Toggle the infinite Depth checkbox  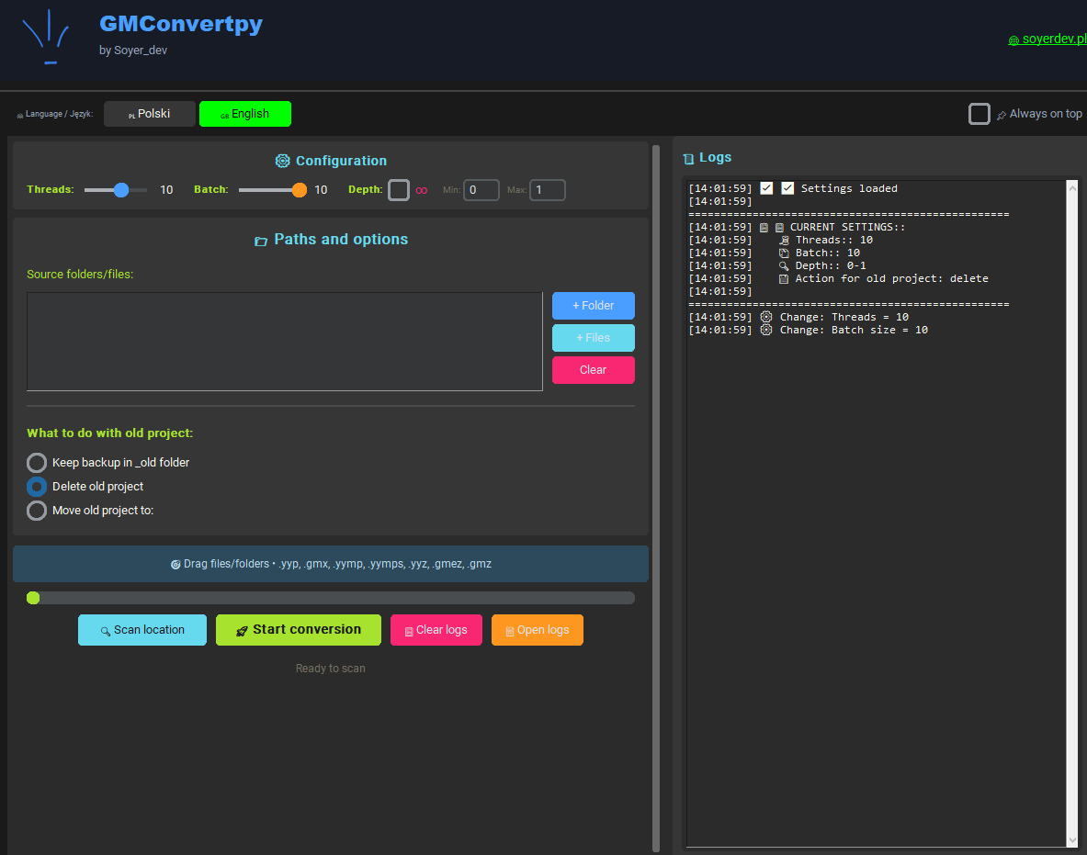point(399,190)
